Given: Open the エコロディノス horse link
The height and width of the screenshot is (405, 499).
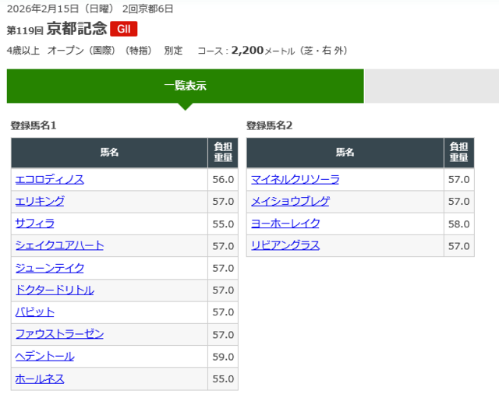Looking at the screenshot, I should pyautogui.click(x=50, y=179).
